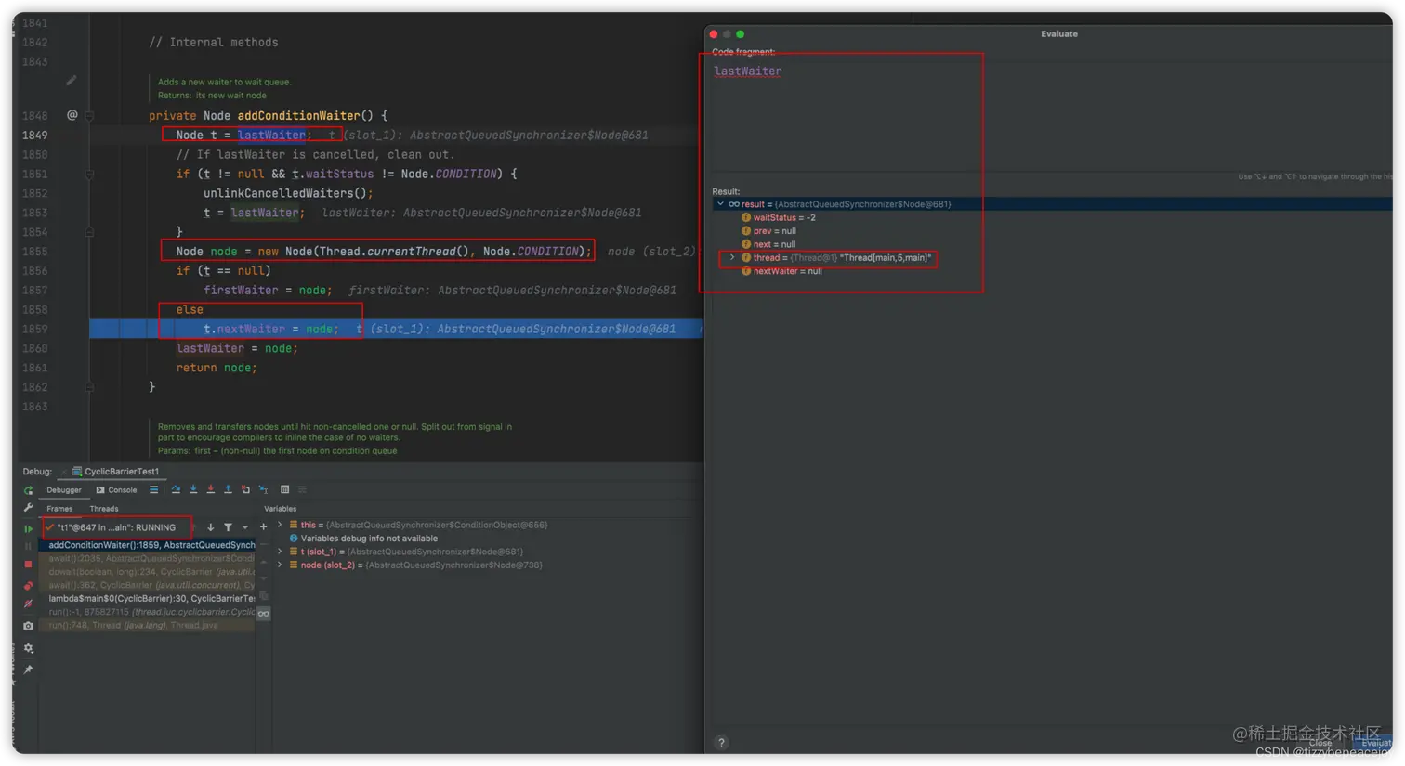Expand the thread field in Evaluate result

click(x=732, y=258)
